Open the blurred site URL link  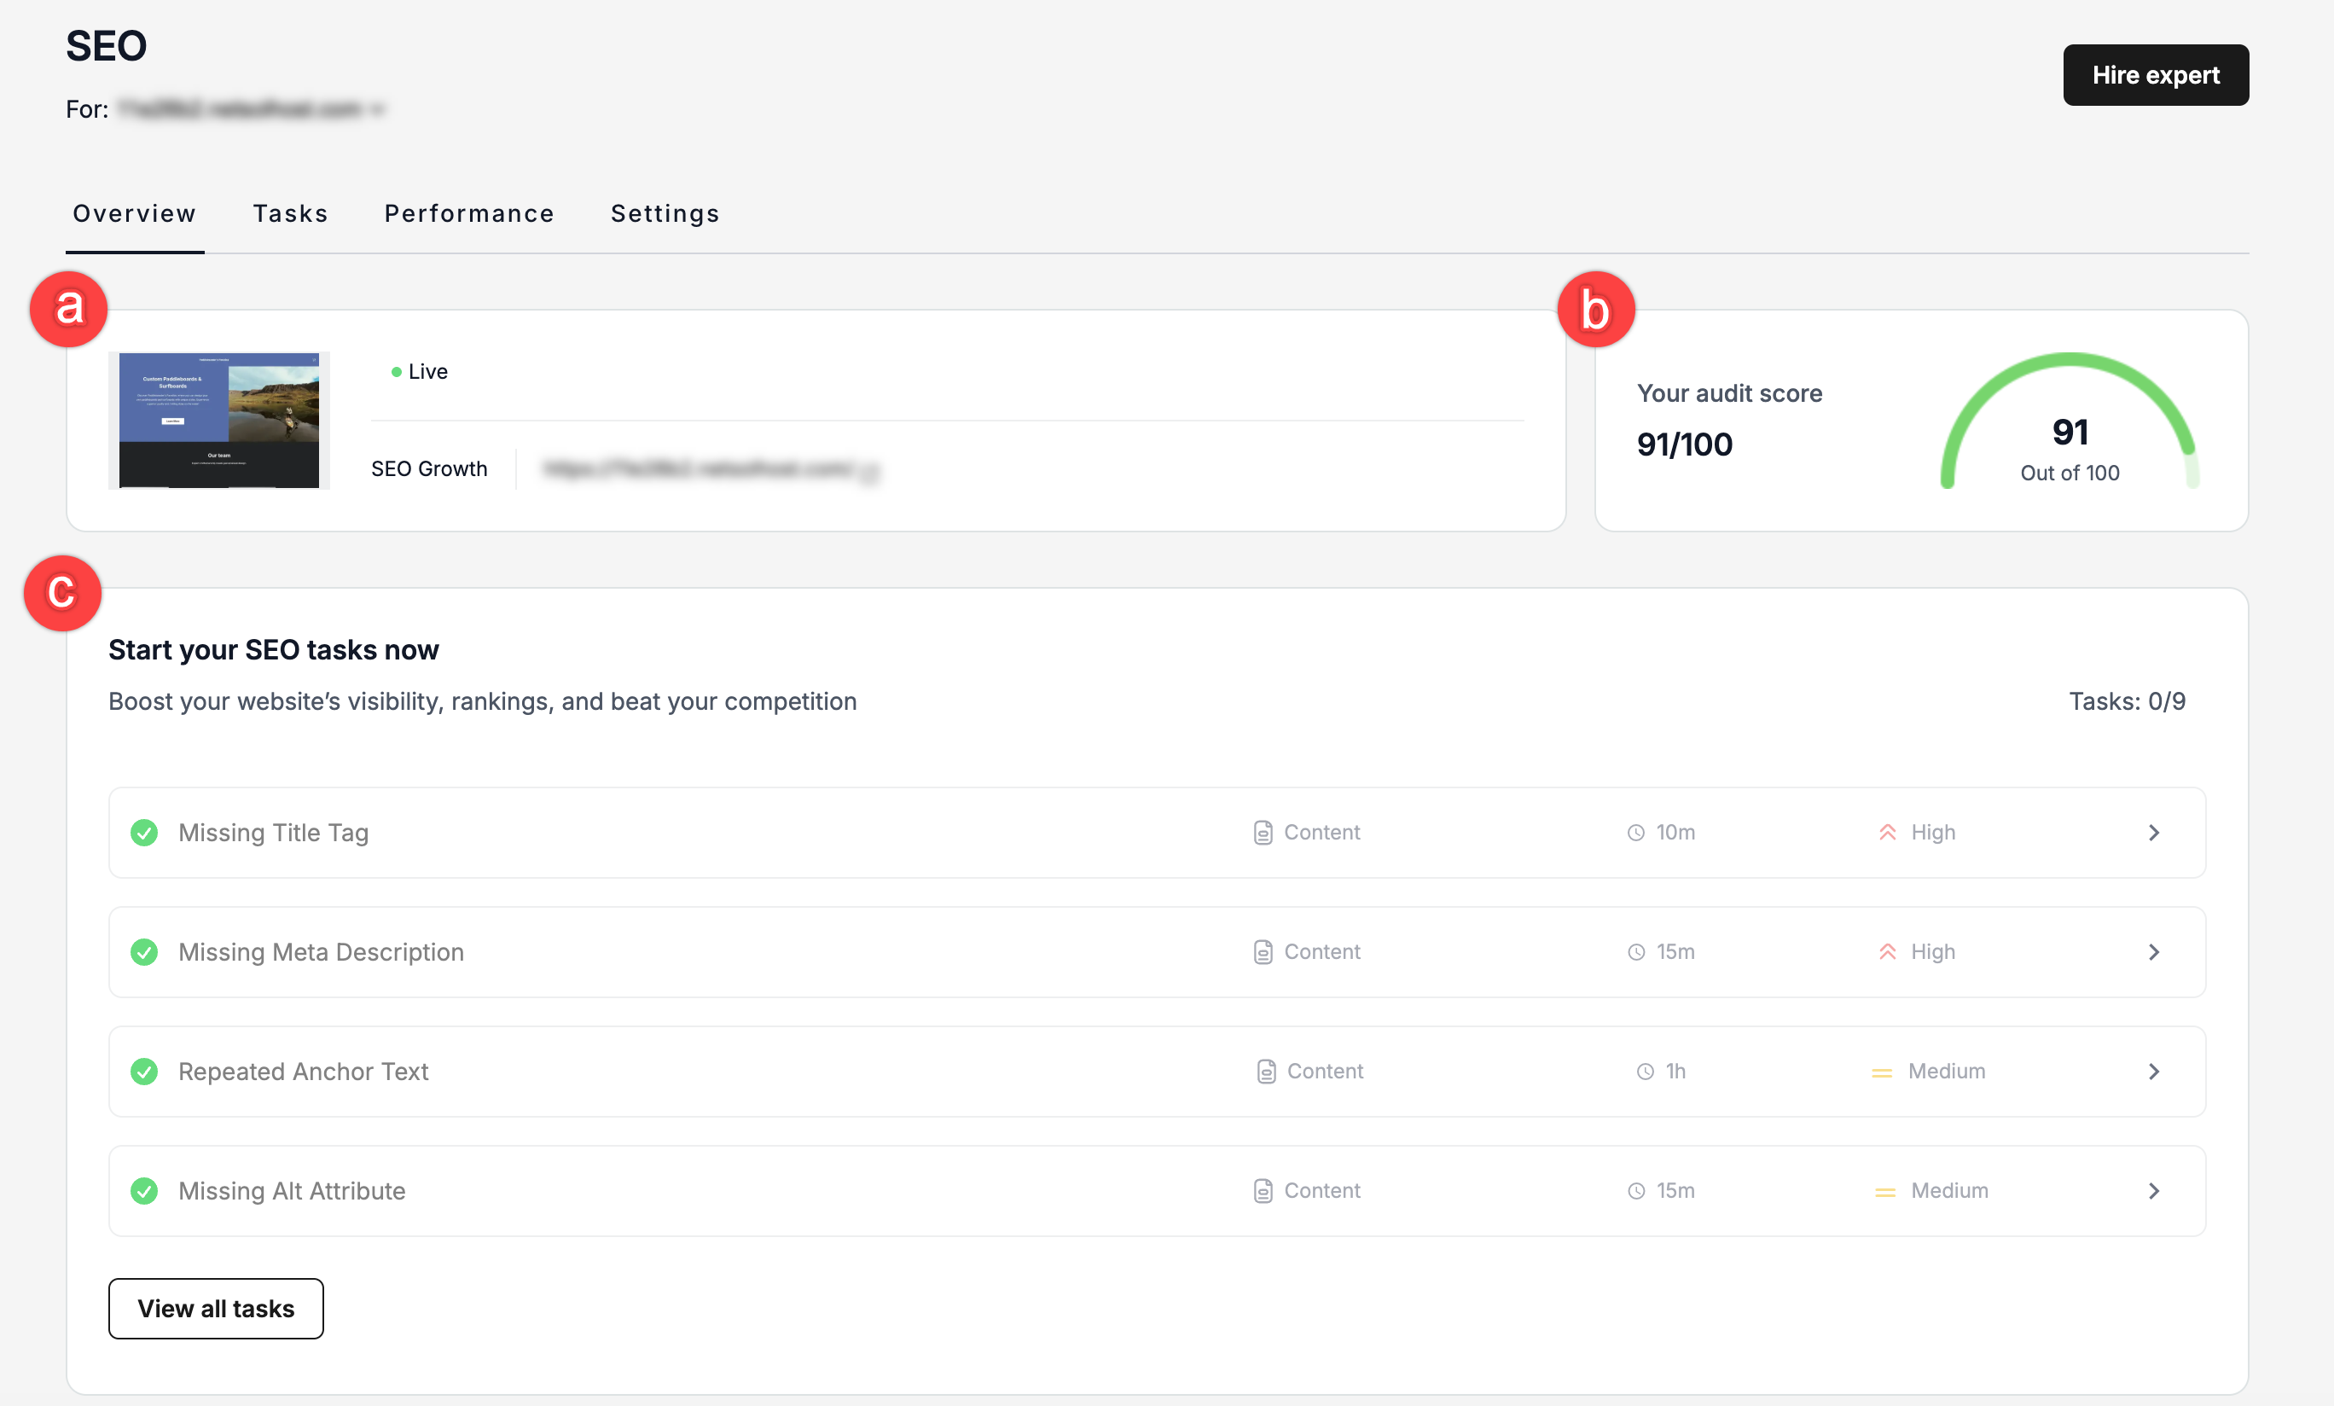tap(698, 469)
